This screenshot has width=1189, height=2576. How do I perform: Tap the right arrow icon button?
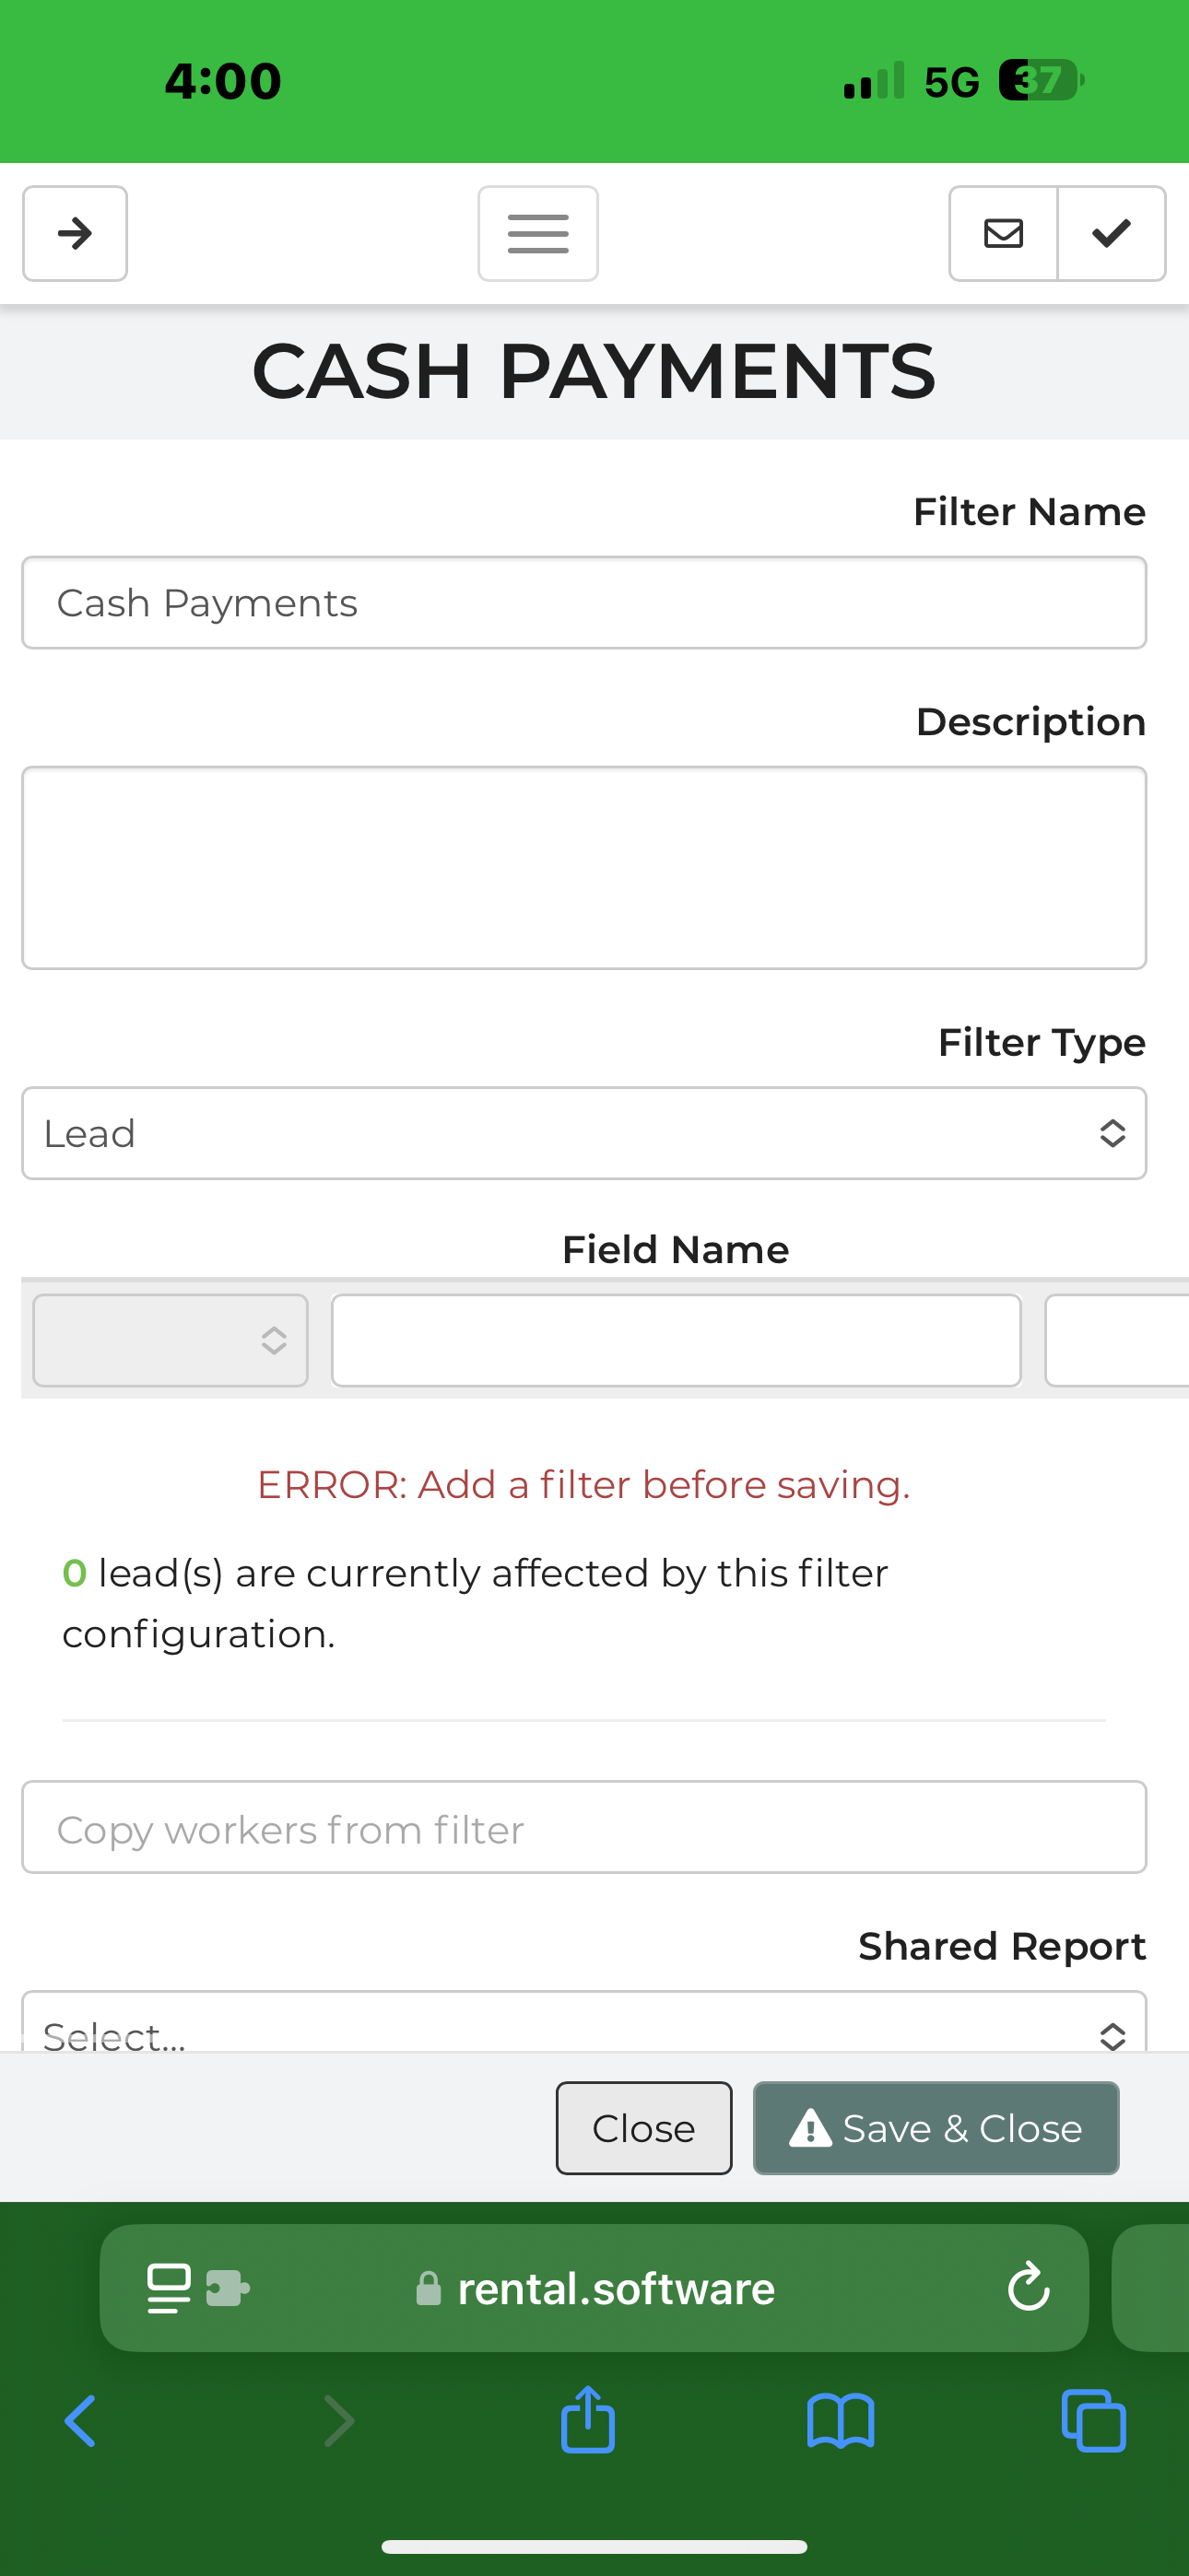75,234
